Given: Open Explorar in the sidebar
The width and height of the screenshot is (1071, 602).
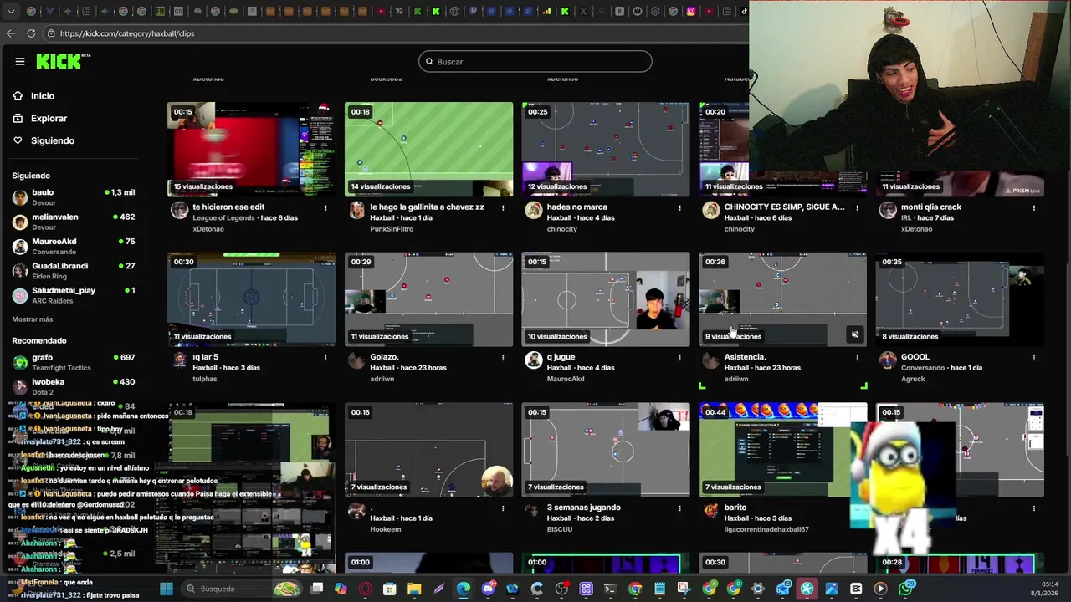Looking at the screenshot, I should tap(49, 119).
